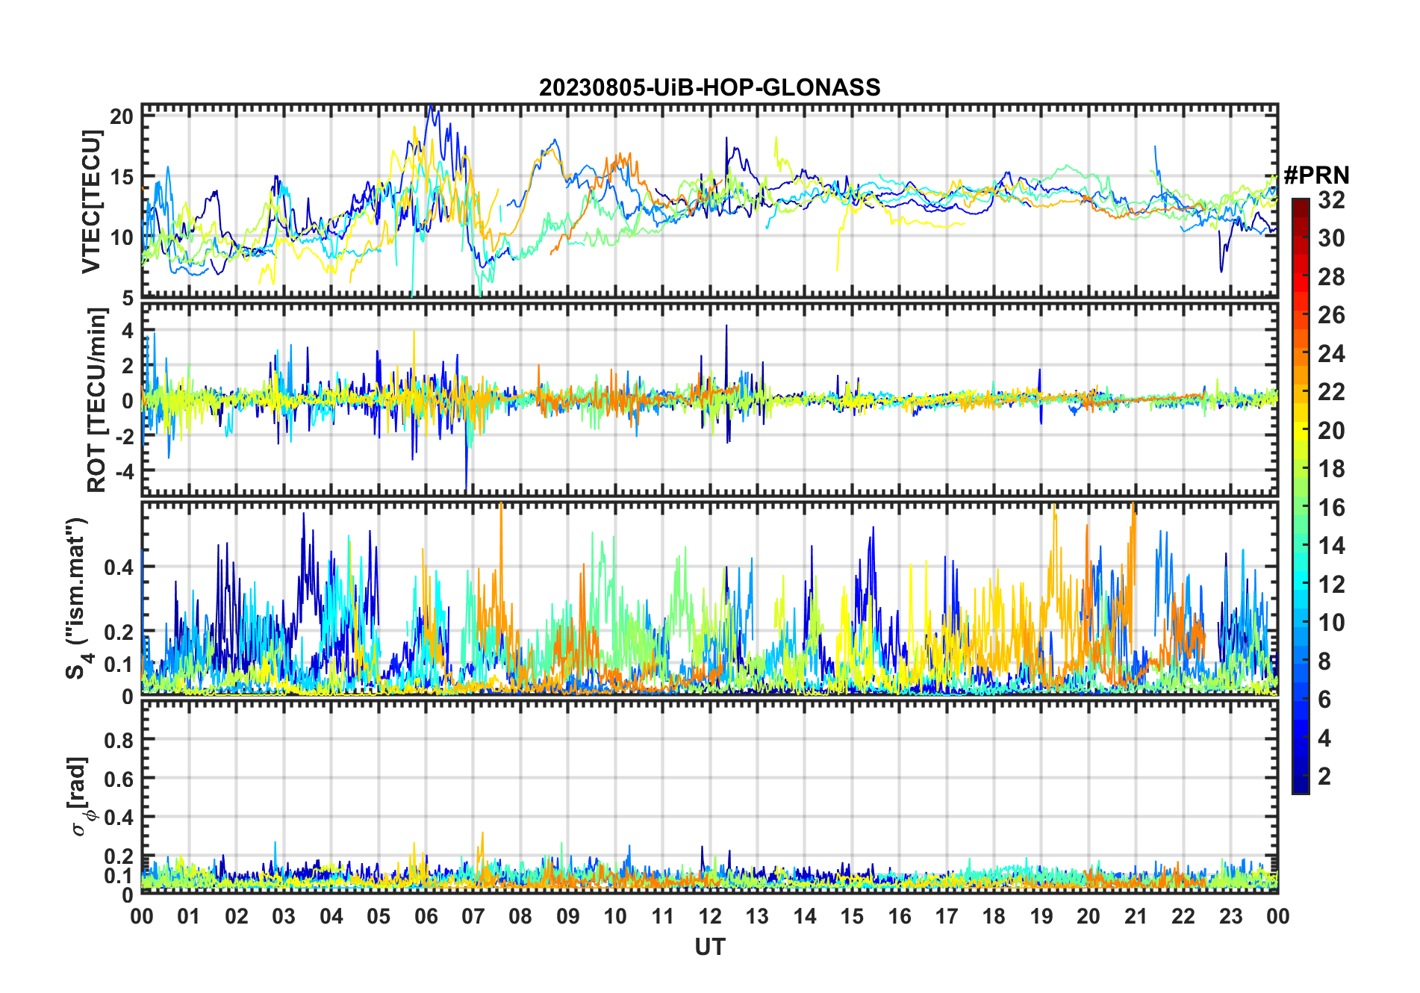Screen dimensions: 1420x993
Task: Click VTEC axis tick label 20
Action: [x=122, y=116]
